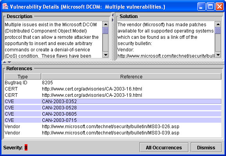Viewport: 226px width, 156px height.
Task: Click the Description scrollbar thumb
Action: coord(105,31)
